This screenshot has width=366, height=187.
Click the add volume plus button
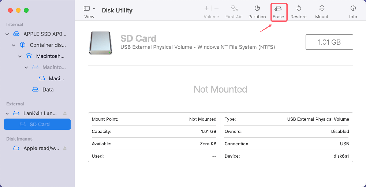point(206,8)
